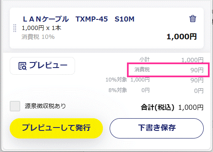Click the LANケーブル item card background
Viewport: 213px width, 152px height.
click(x=107, y=28)
